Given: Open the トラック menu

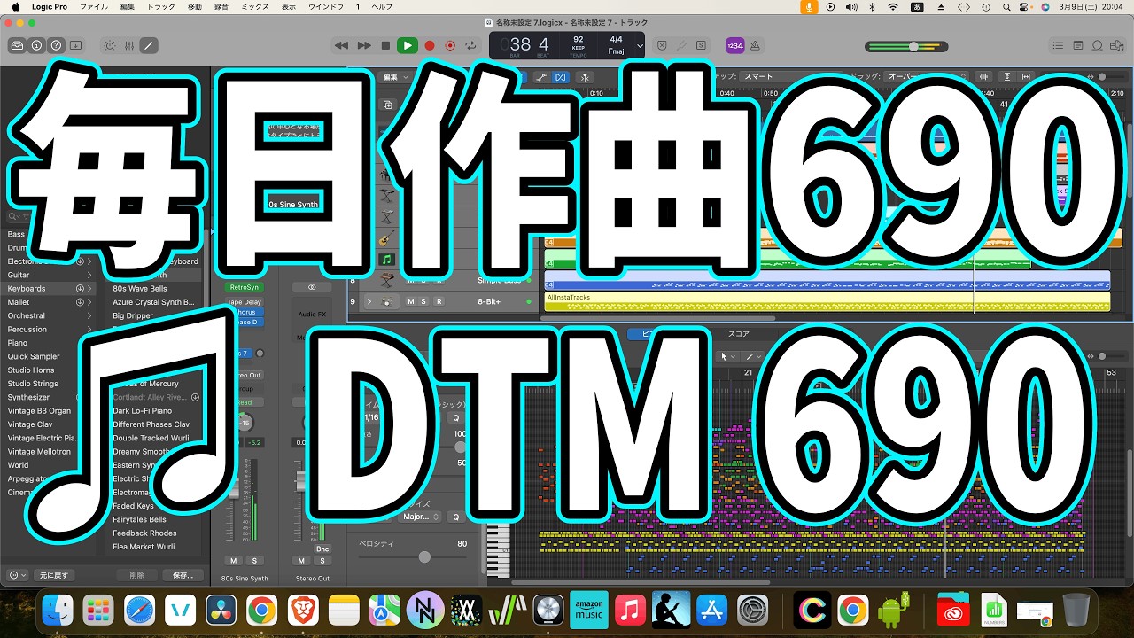Looking at the screenshot, I should 161,6.
